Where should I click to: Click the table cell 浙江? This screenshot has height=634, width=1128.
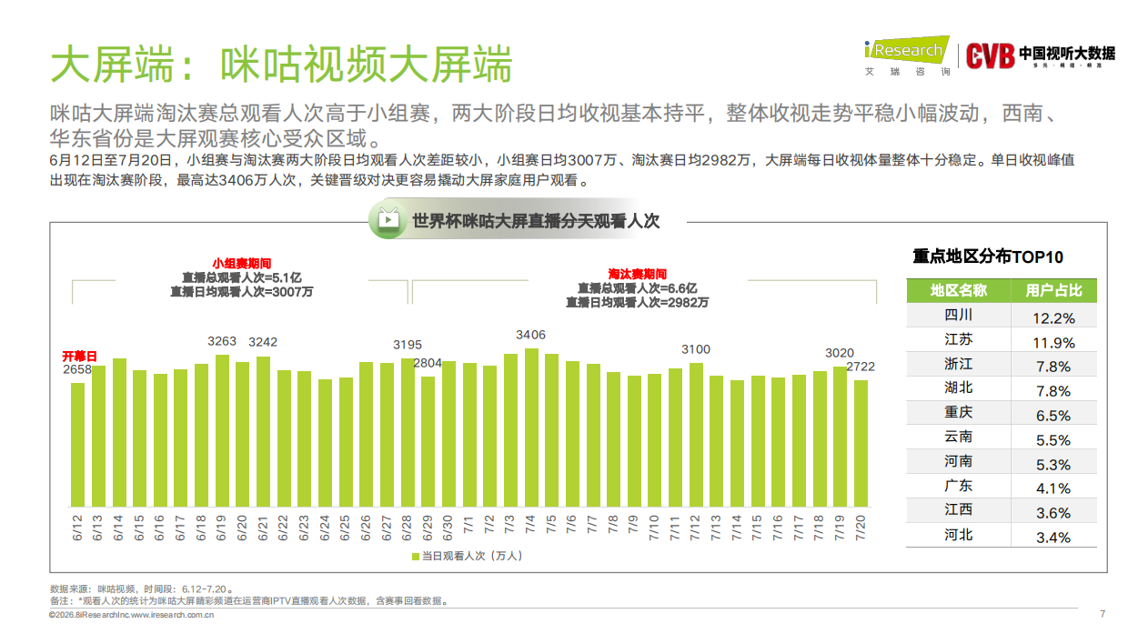[958, 364]
